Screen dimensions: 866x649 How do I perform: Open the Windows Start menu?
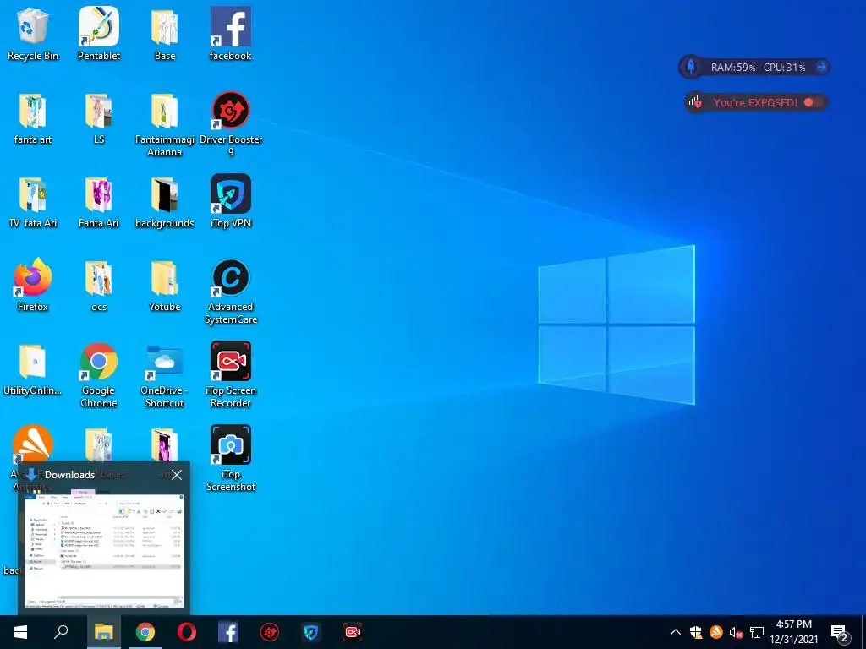coord(20,632)
